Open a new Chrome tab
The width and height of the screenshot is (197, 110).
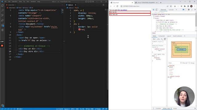point(161,3)
